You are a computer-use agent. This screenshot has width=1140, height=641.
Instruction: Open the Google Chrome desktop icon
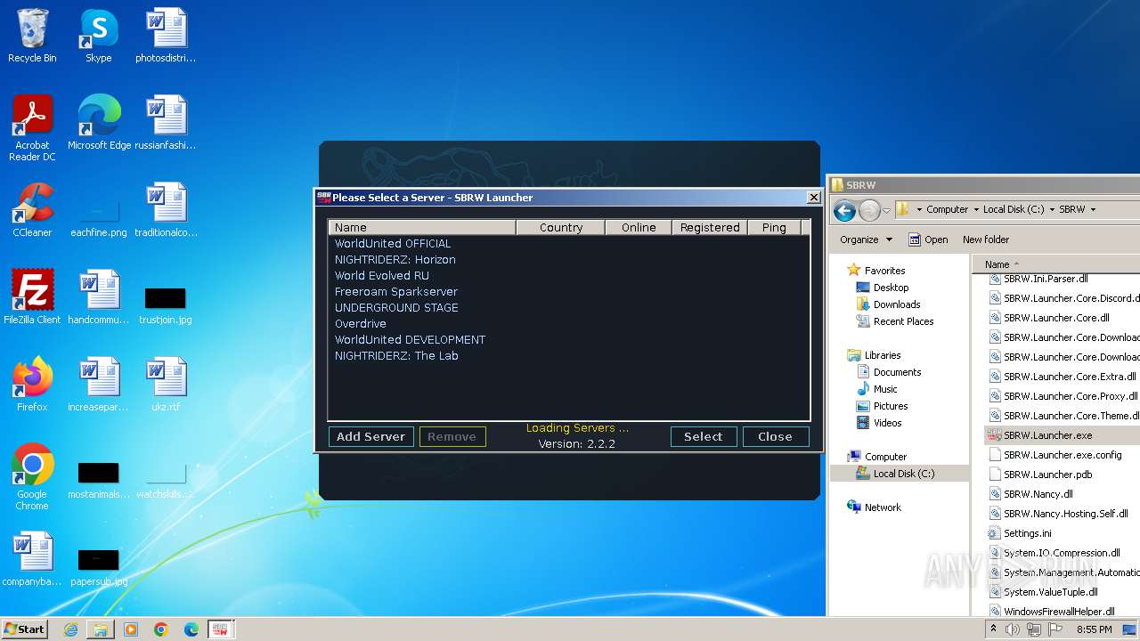[x=32, y=477]
